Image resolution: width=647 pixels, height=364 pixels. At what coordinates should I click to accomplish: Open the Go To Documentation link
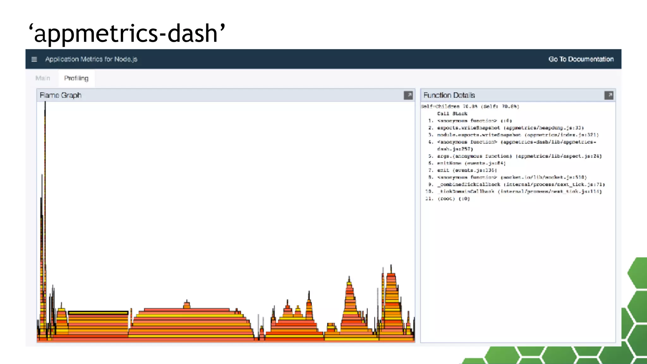tap(581, 59)
